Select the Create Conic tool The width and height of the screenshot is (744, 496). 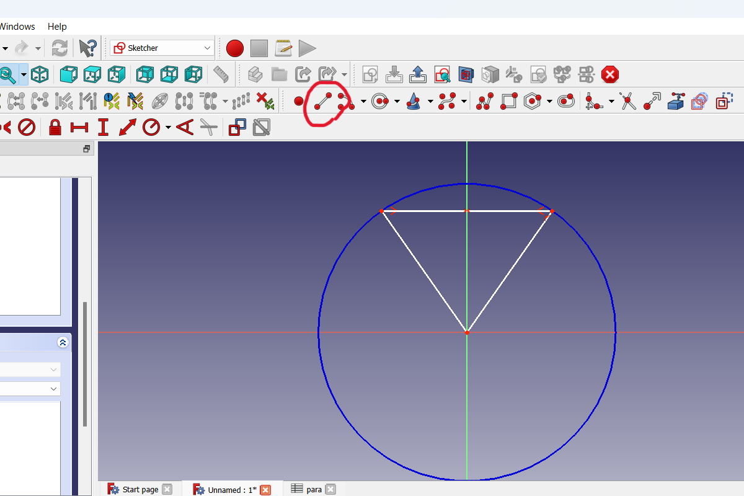(x=414, y=101)
